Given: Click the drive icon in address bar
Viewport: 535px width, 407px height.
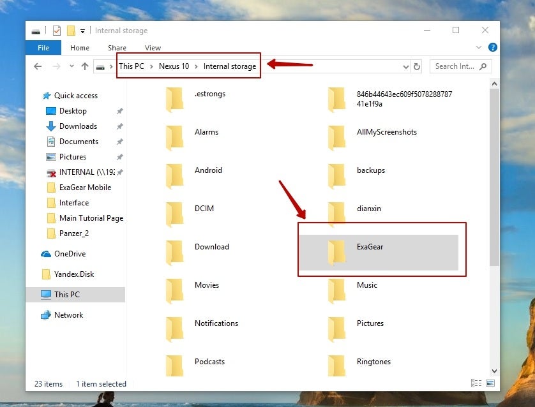Looking at the screenshot, I should (100, 67).
